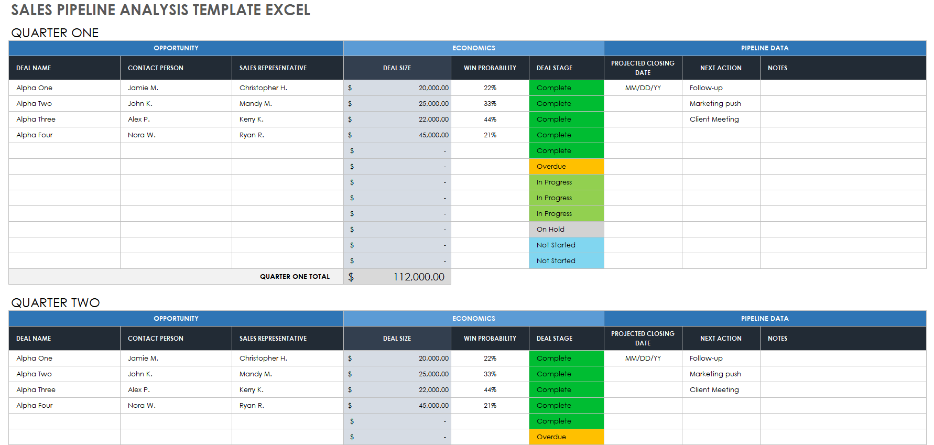Click the Quarter Two section heading
This screenshot has height=445, width=934.
pyautogui.click(x=56, y=303)
